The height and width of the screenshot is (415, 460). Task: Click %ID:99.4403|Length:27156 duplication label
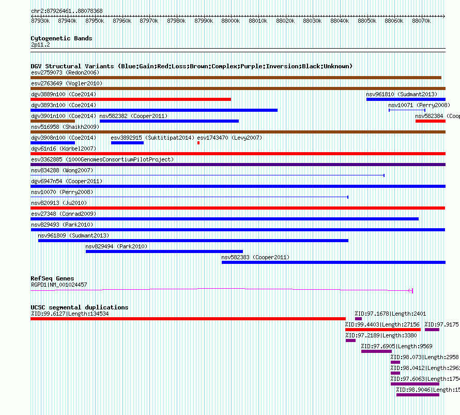(382, 324)
